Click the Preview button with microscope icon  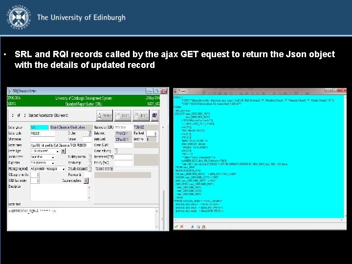tap(105, 115)
